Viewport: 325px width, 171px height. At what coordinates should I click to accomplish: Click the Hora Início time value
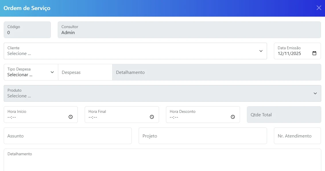12,117
